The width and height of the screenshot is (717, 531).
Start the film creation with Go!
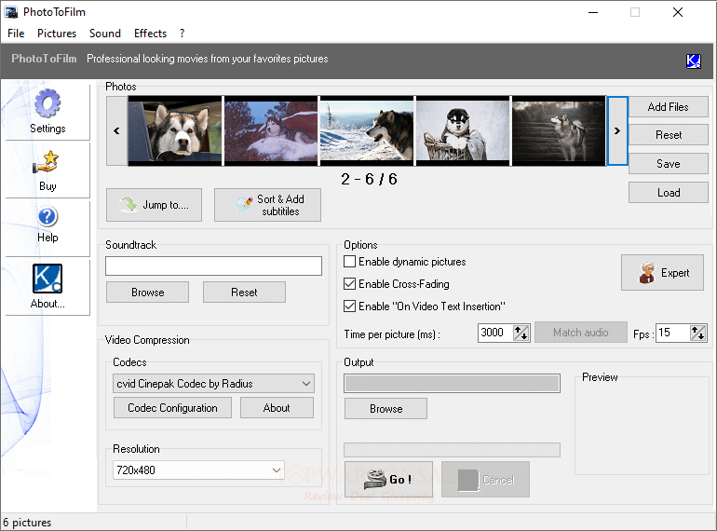[388, 479]
